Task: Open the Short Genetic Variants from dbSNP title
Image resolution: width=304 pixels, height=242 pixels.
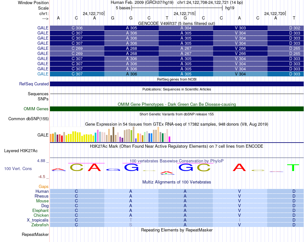Action: [x=177, y=114]
